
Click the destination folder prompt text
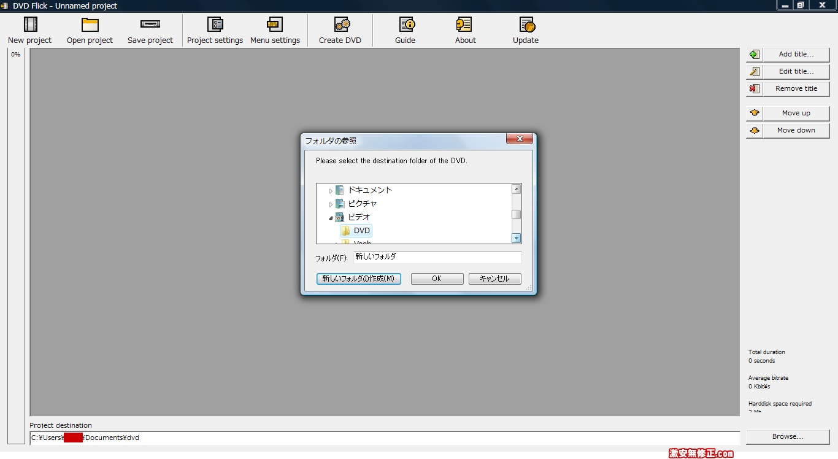point(391,161)
